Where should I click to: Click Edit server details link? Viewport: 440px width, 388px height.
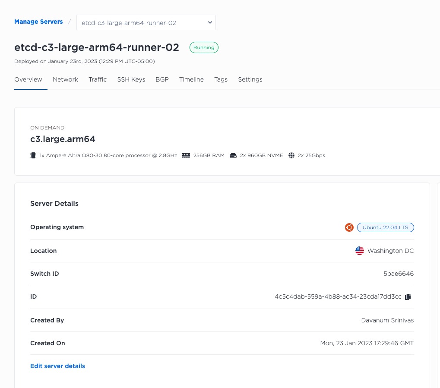coord(57,366)
